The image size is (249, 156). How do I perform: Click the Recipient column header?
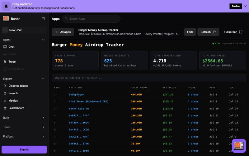(75, 88)
